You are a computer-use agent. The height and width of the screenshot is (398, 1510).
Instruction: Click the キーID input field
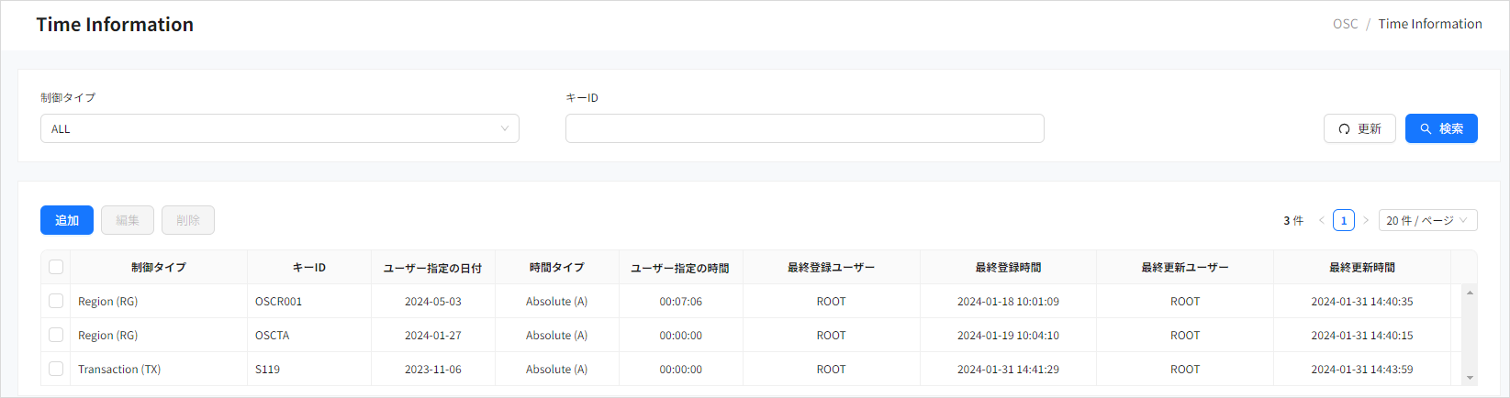804,128
